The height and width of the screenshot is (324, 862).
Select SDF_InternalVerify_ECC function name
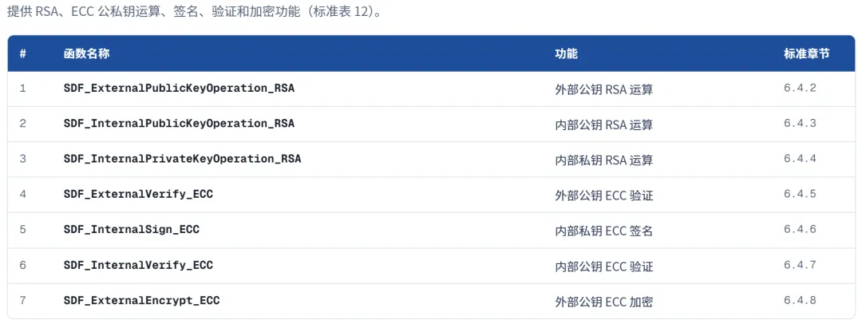click(139, 265)
